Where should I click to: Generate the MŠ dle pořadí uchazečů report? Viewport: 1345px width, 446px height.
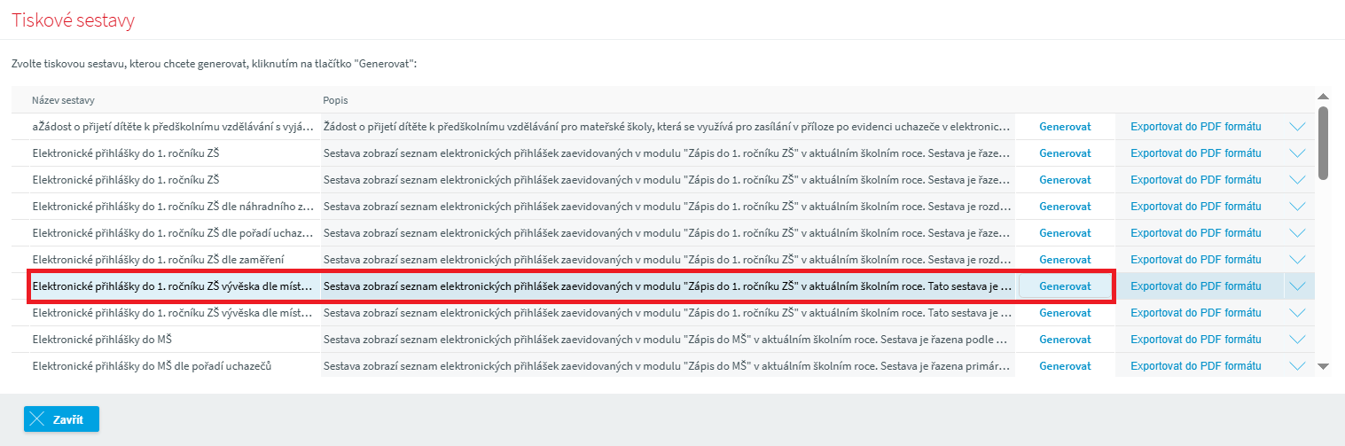click(x=1065, y=366)
